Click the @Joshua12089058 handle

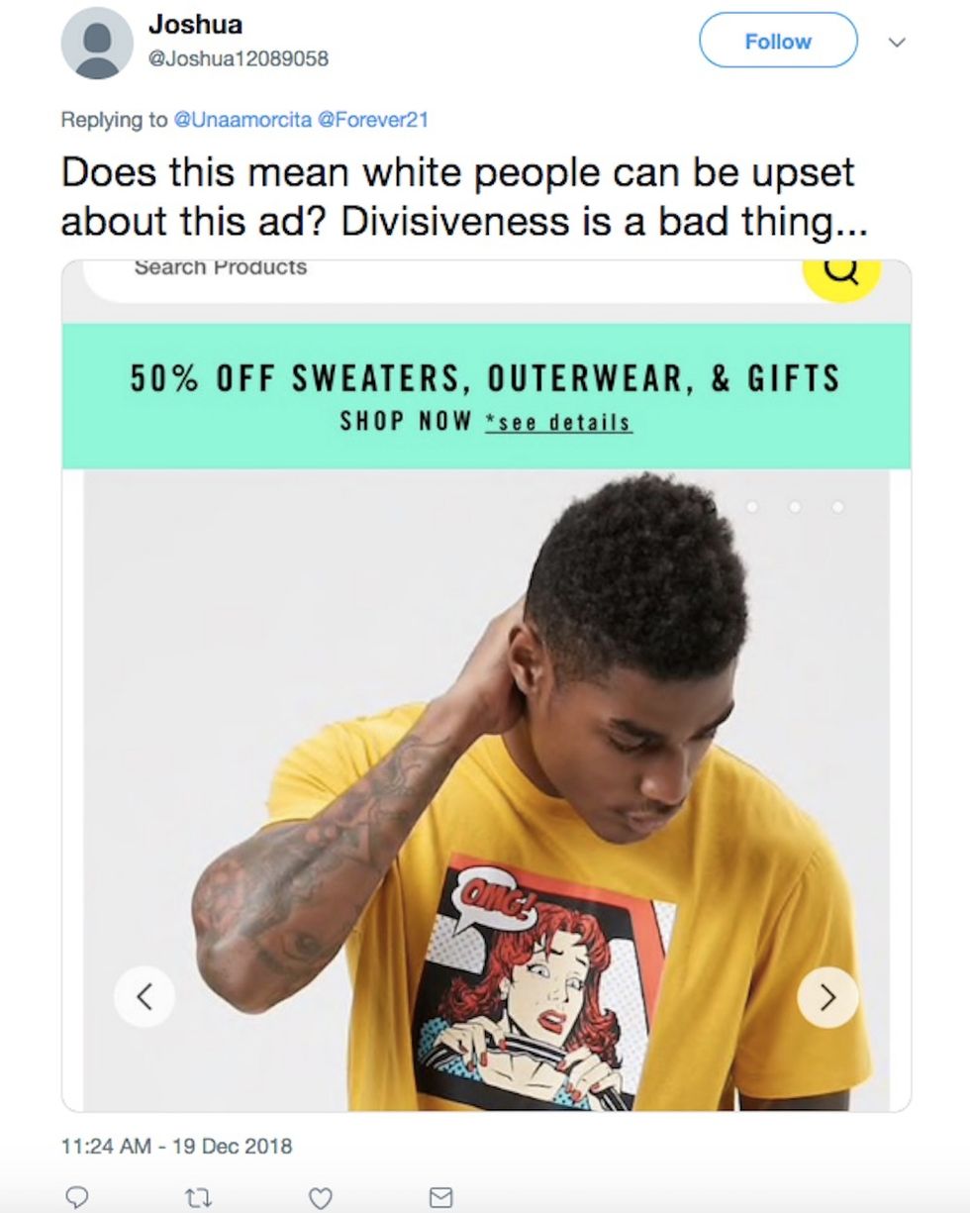(x=239, y=58)
